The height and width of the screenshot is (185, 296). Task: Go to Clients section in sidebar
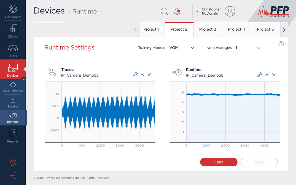point(13,31)
